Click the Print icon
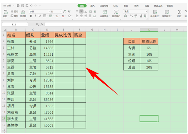Image resolution: width=188 pixels, height=134 pixels. (23, 5)
